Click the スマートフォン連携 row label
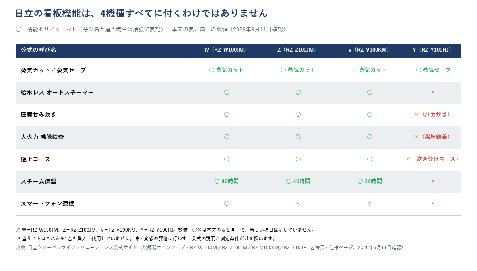 coord(47,203)
